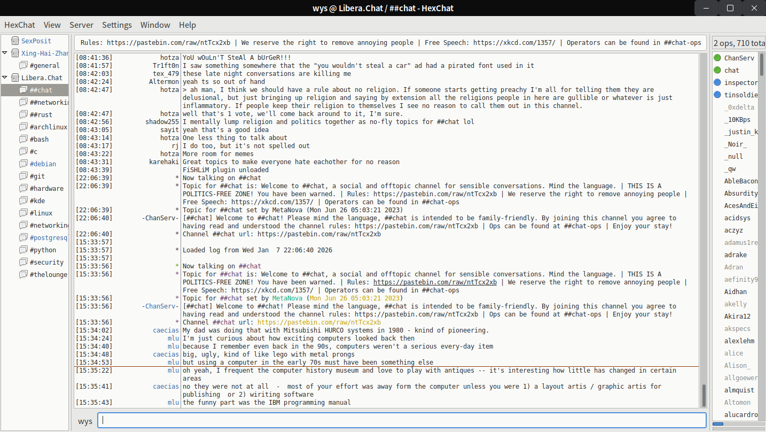Open the Settings menu

point(117,25)
